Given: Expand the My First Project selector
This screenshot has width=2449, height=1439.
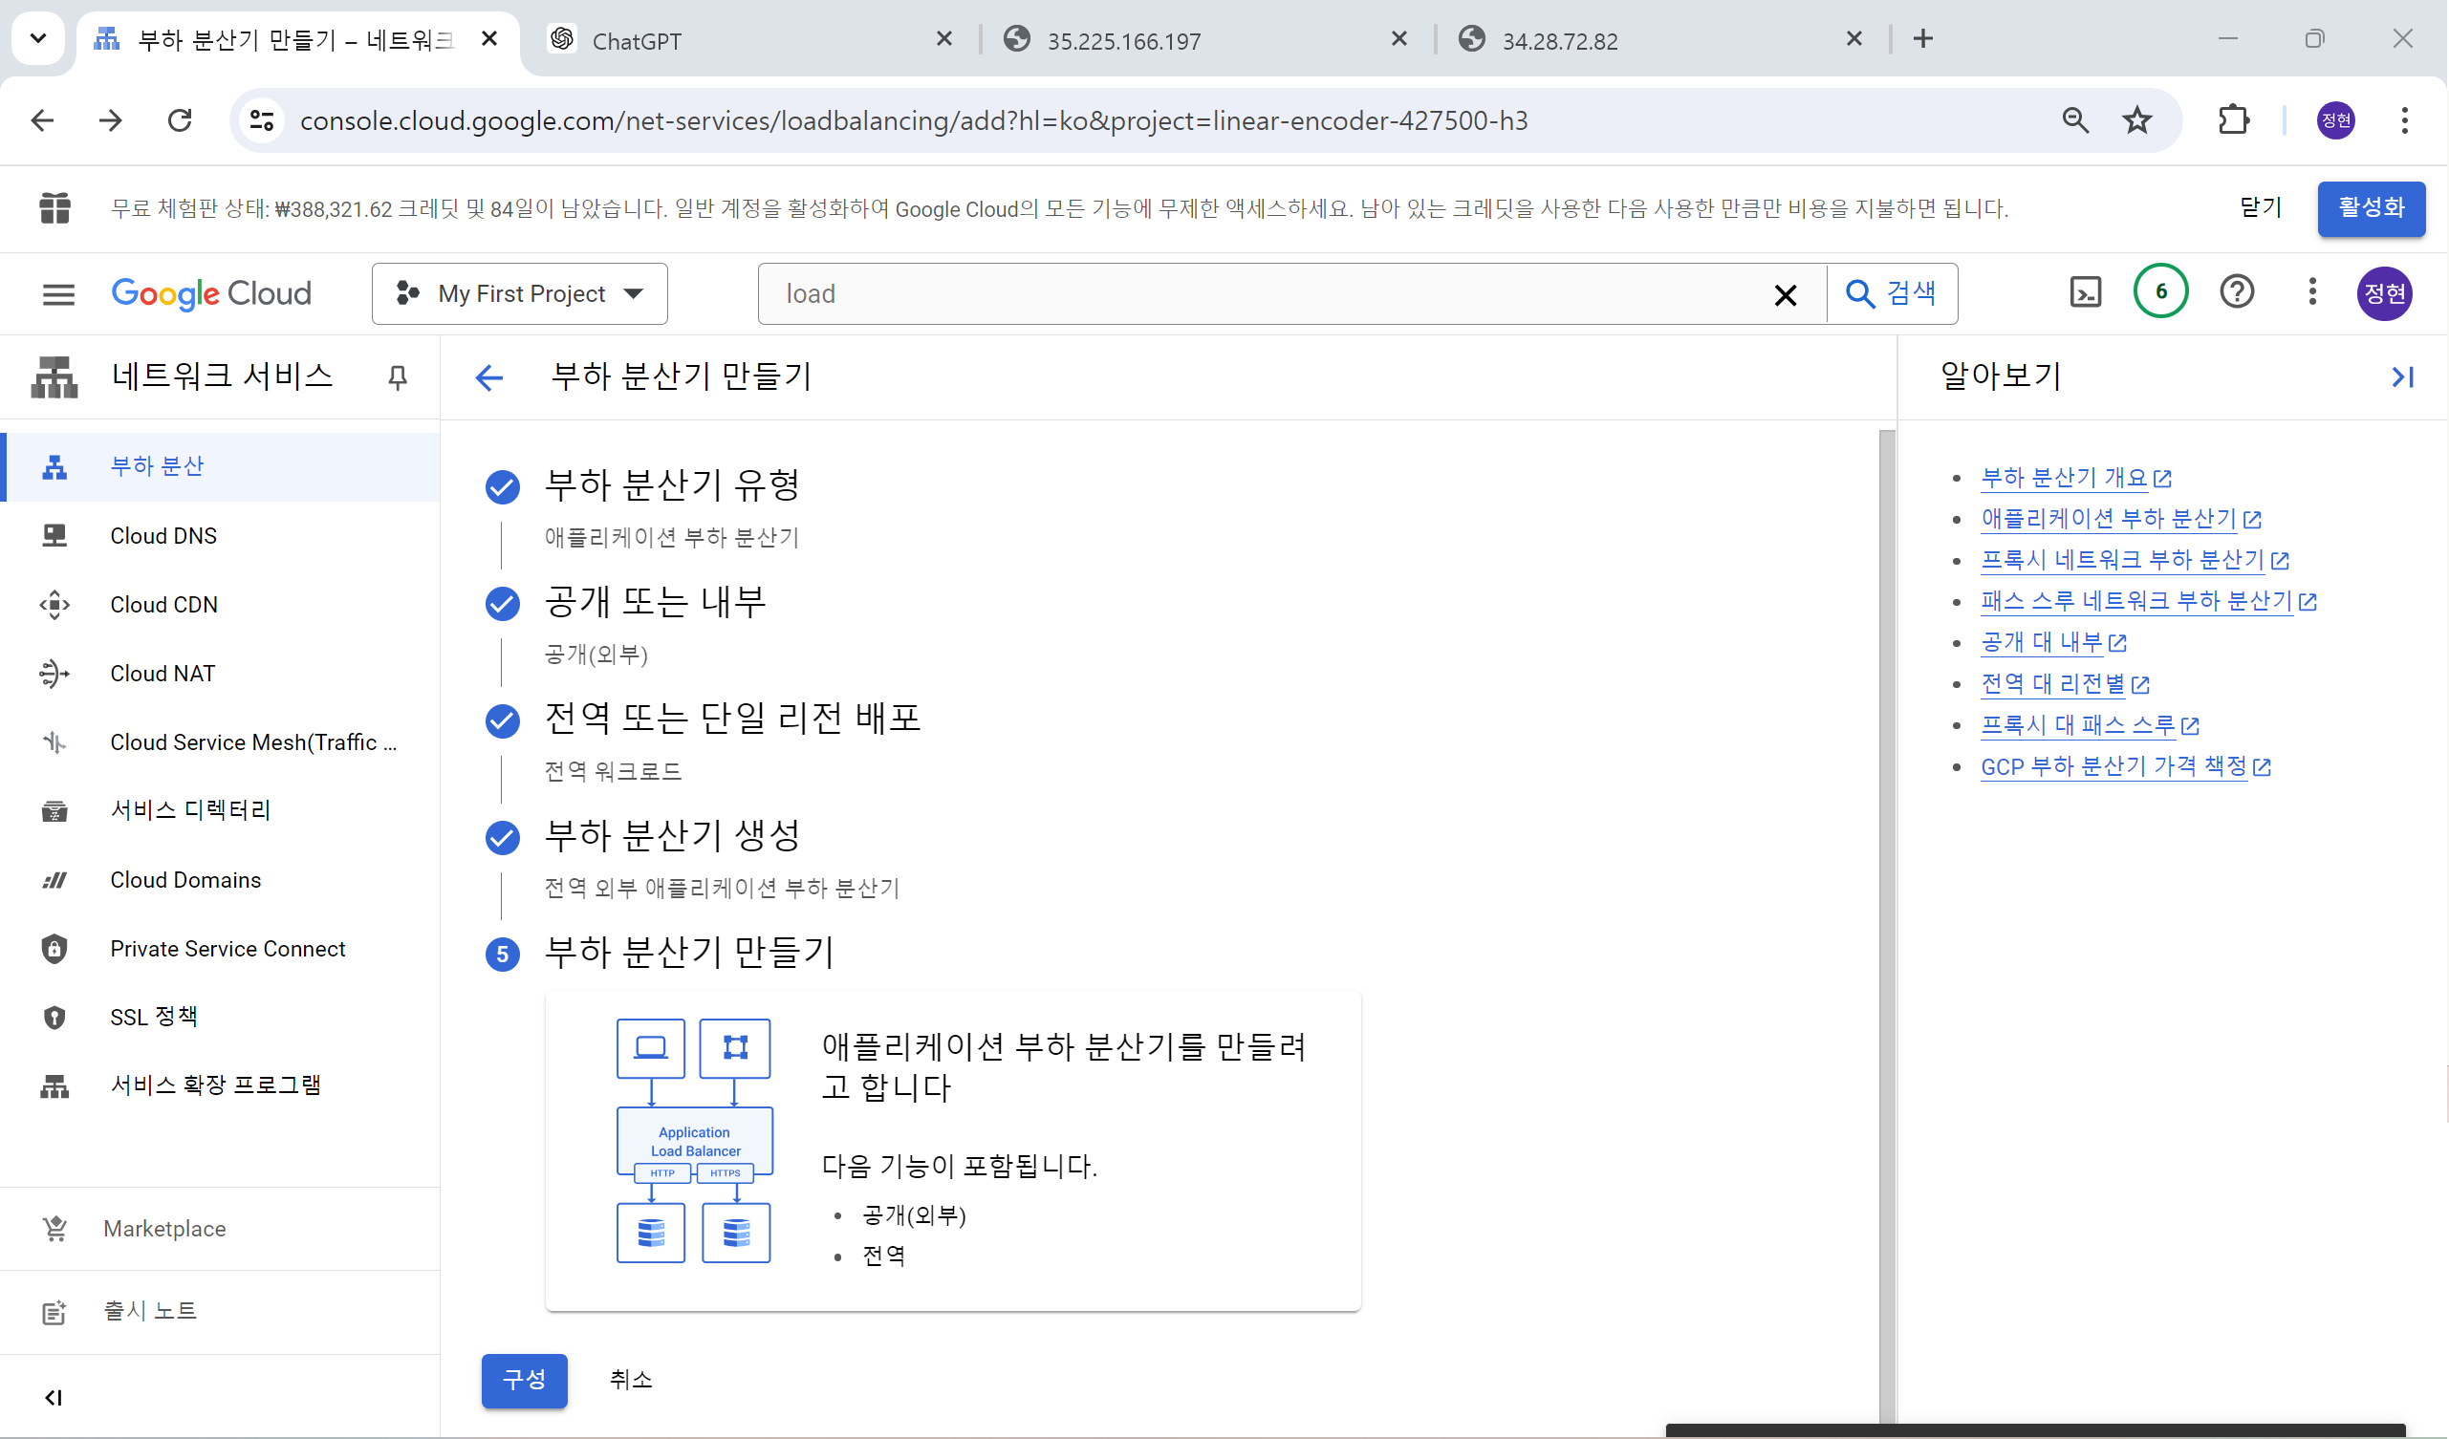Looking at the screenshot, I should pos(520,293).
